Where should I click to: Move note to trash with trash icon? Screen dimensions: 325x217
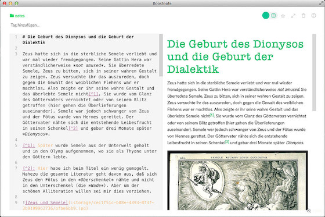(304, 16)
